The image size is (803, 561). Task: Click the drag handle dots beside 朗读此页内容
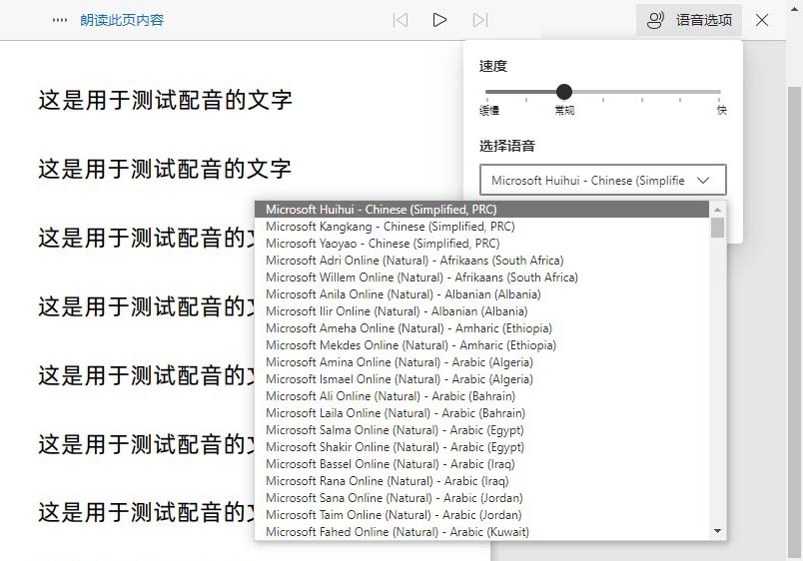tap(60, 20)
